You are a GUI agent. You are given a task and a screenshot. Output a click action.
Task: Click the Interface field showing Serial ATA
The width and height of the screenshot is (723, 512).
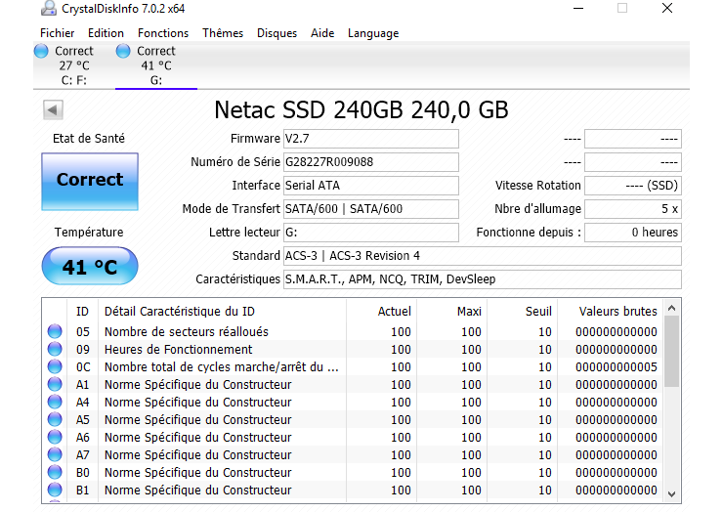coord(370,186)
